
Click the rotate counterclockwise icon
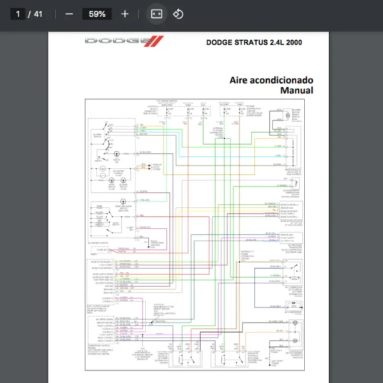(178, 13)
